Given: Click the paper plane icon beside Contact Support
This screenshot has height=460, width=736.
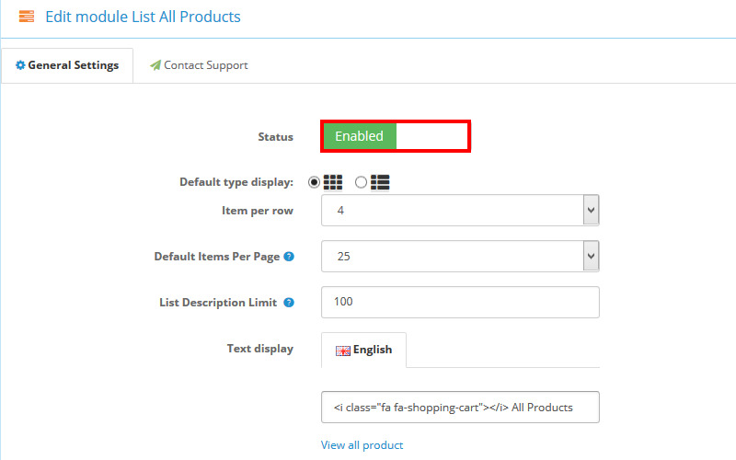Looking at the screenshot, I should coord(155,65).
